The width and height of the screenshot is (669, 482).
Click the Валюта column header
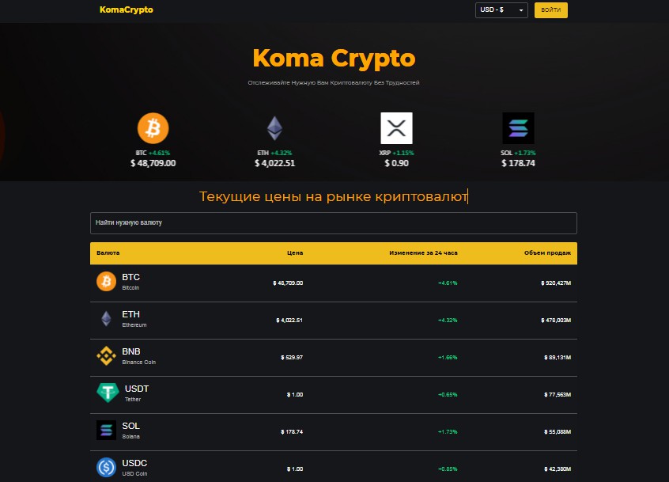point(109,252)
